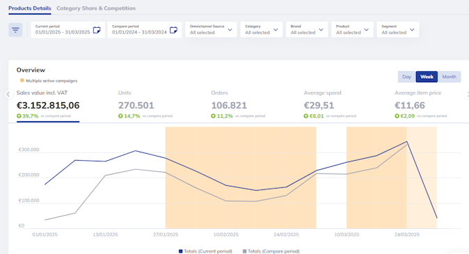Open the Compare period calendar icon
Viewport: 469px width, 254px height.
pos(173,30)
